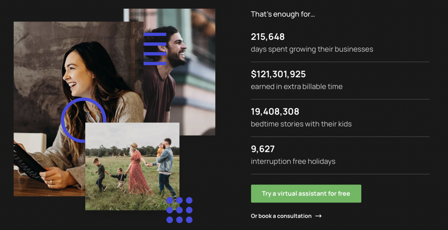The height and width of the screenshot is (230, 448).
Task: Click the 215,648 statistic number
Action: [x=268, y=37]
